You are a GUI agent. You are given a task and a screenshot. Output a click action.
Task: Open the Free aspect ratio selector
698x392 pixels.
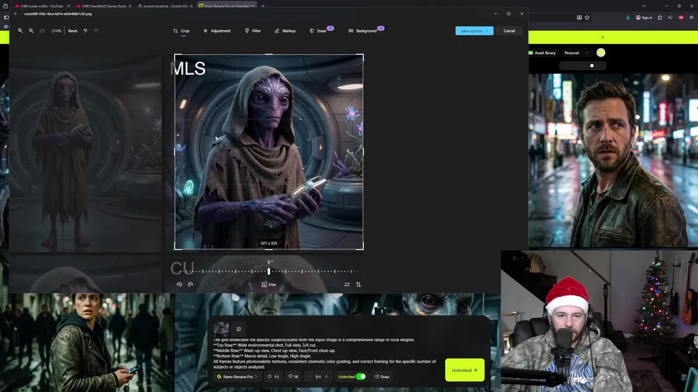click(x=269, y=284)
